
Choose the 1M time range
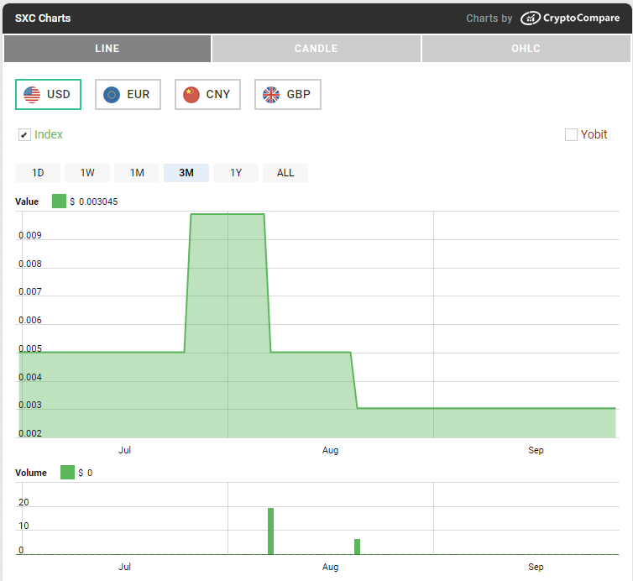(137, 173)
